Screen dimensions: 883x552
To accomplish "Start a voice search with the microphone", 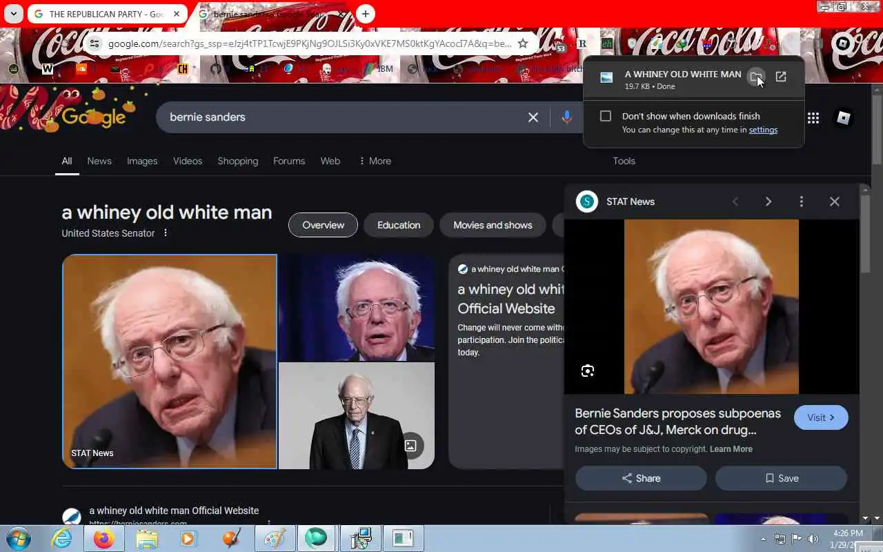I will pos(566,117).
